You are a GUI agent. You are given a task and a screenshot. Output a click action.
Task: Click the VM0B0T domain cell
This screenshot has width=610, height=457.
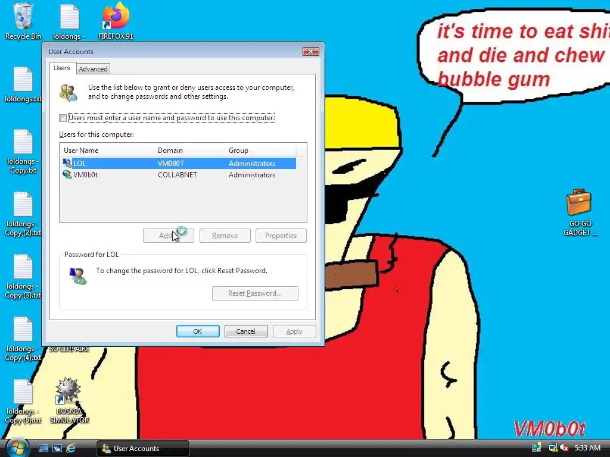point(171,164)
